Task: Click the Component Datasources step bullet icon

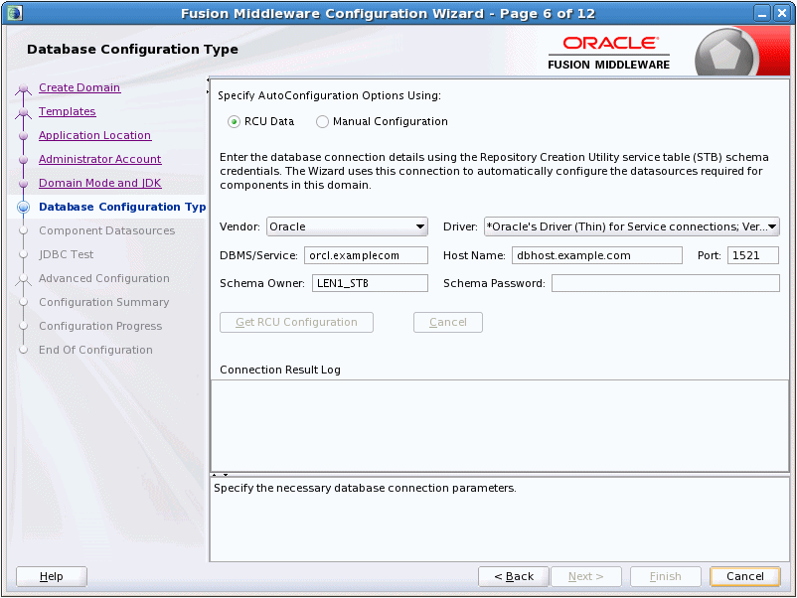Action: 23,230
